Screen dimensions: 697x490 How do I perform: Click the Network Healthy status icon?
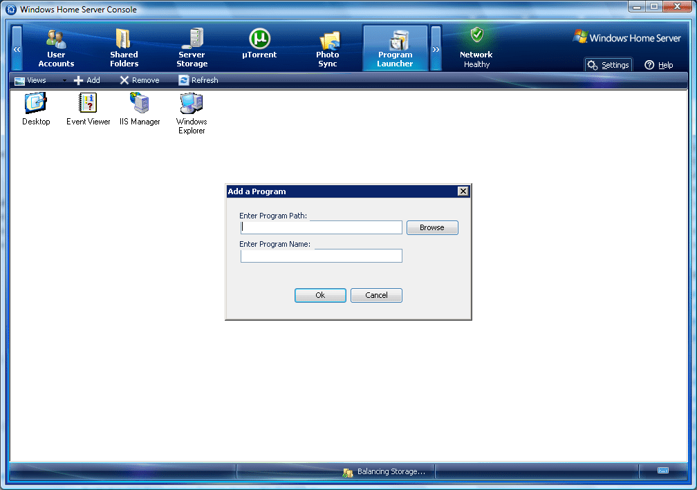tap(477, 35)
